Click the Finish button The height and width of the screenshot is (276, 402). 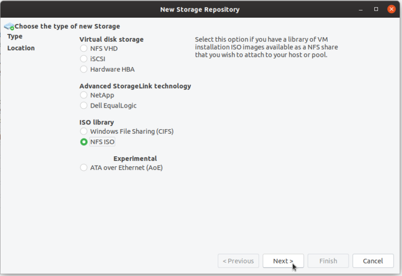coord(328,261)
